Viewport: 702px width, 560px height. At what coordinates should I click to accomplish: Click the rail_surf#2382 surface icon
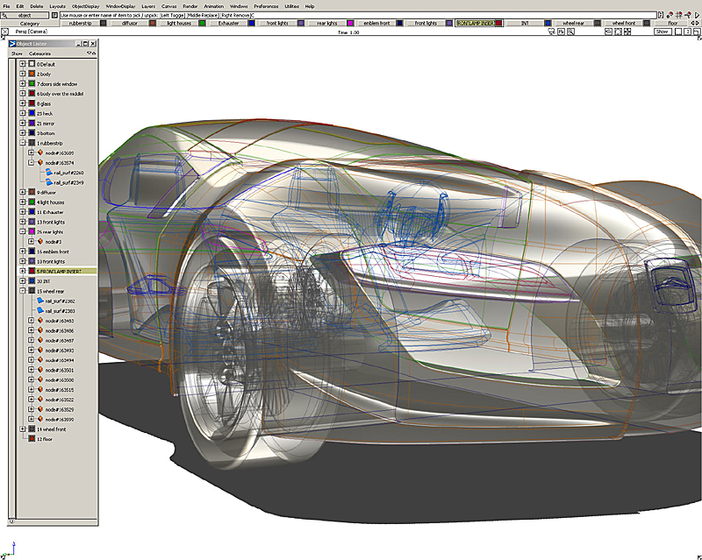(x=39, y=301)
